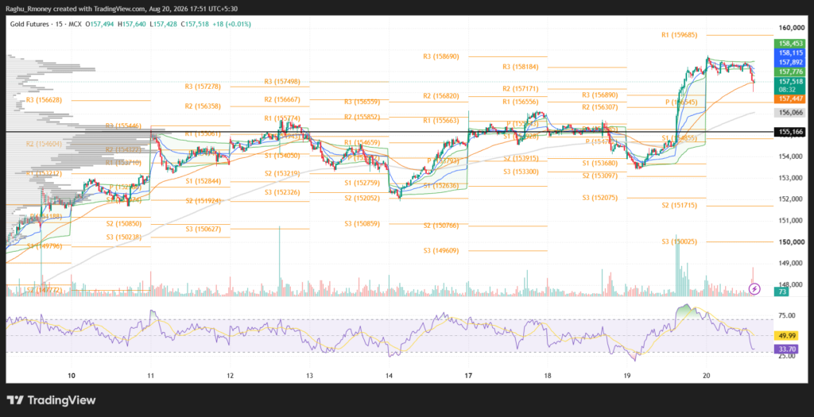Click the R2 (156667) pivot label
814x417 pixels.
[x=282, y=99]
